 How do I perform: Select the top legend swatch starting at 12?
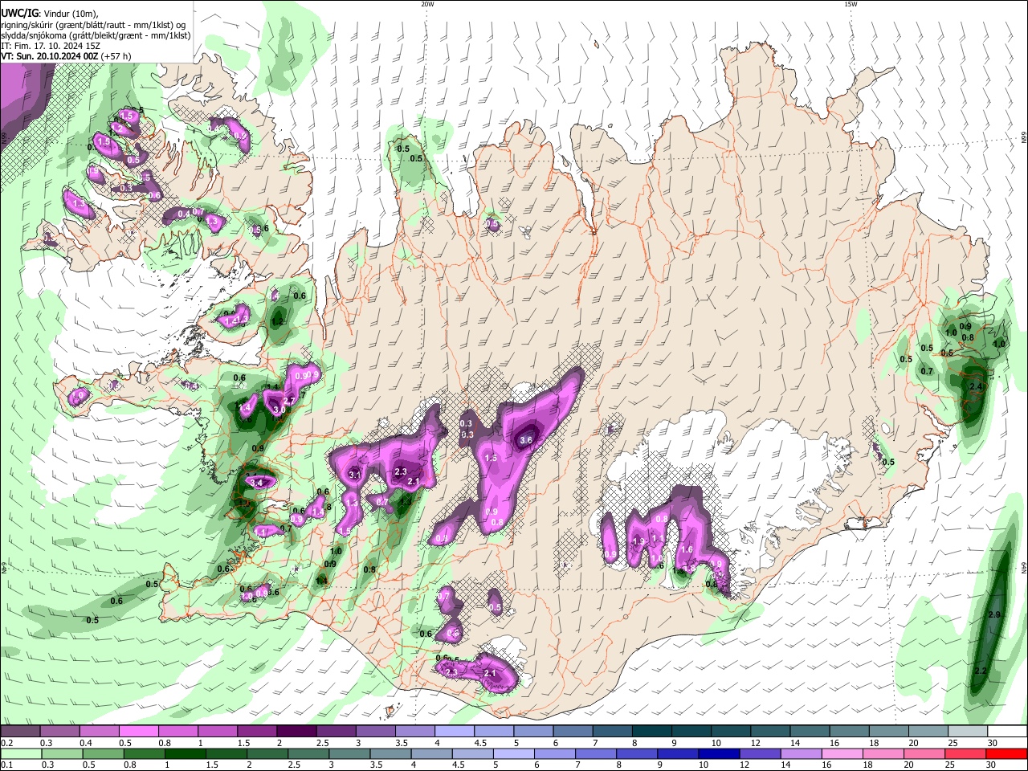pyautogui.click(x=769, y=732)
